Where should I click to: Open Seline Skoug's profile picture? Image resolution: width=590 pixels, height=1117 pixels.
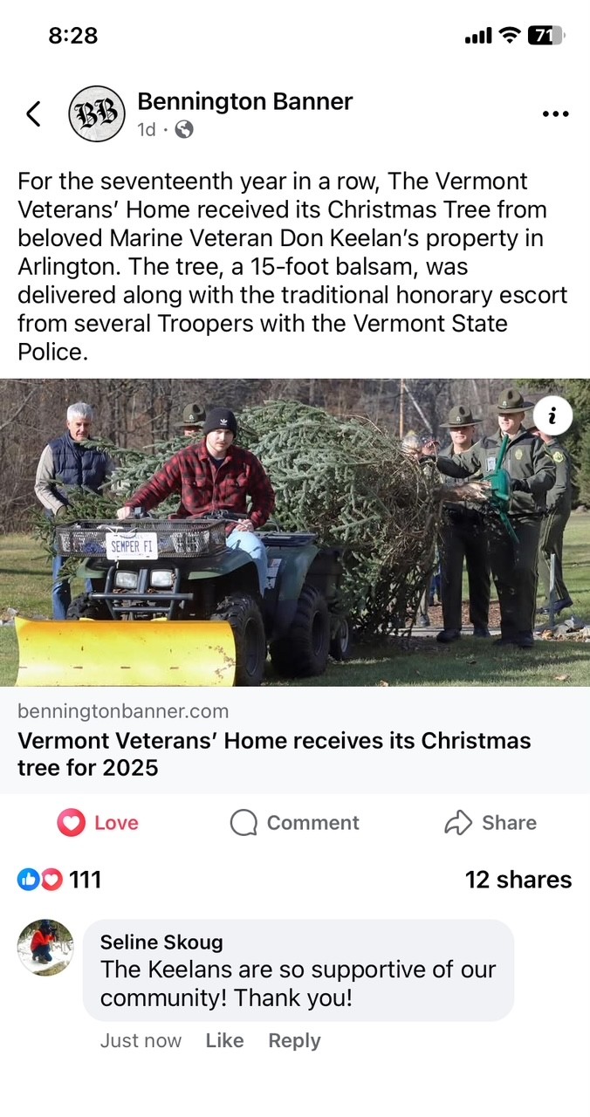[x=45, y=947]
